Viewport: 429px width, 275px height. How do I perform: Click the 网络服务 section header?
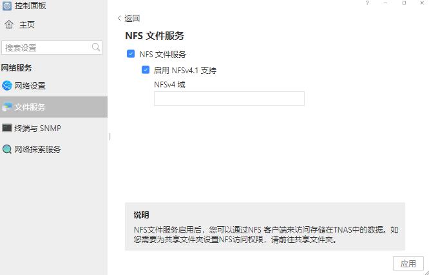[17, 67]
